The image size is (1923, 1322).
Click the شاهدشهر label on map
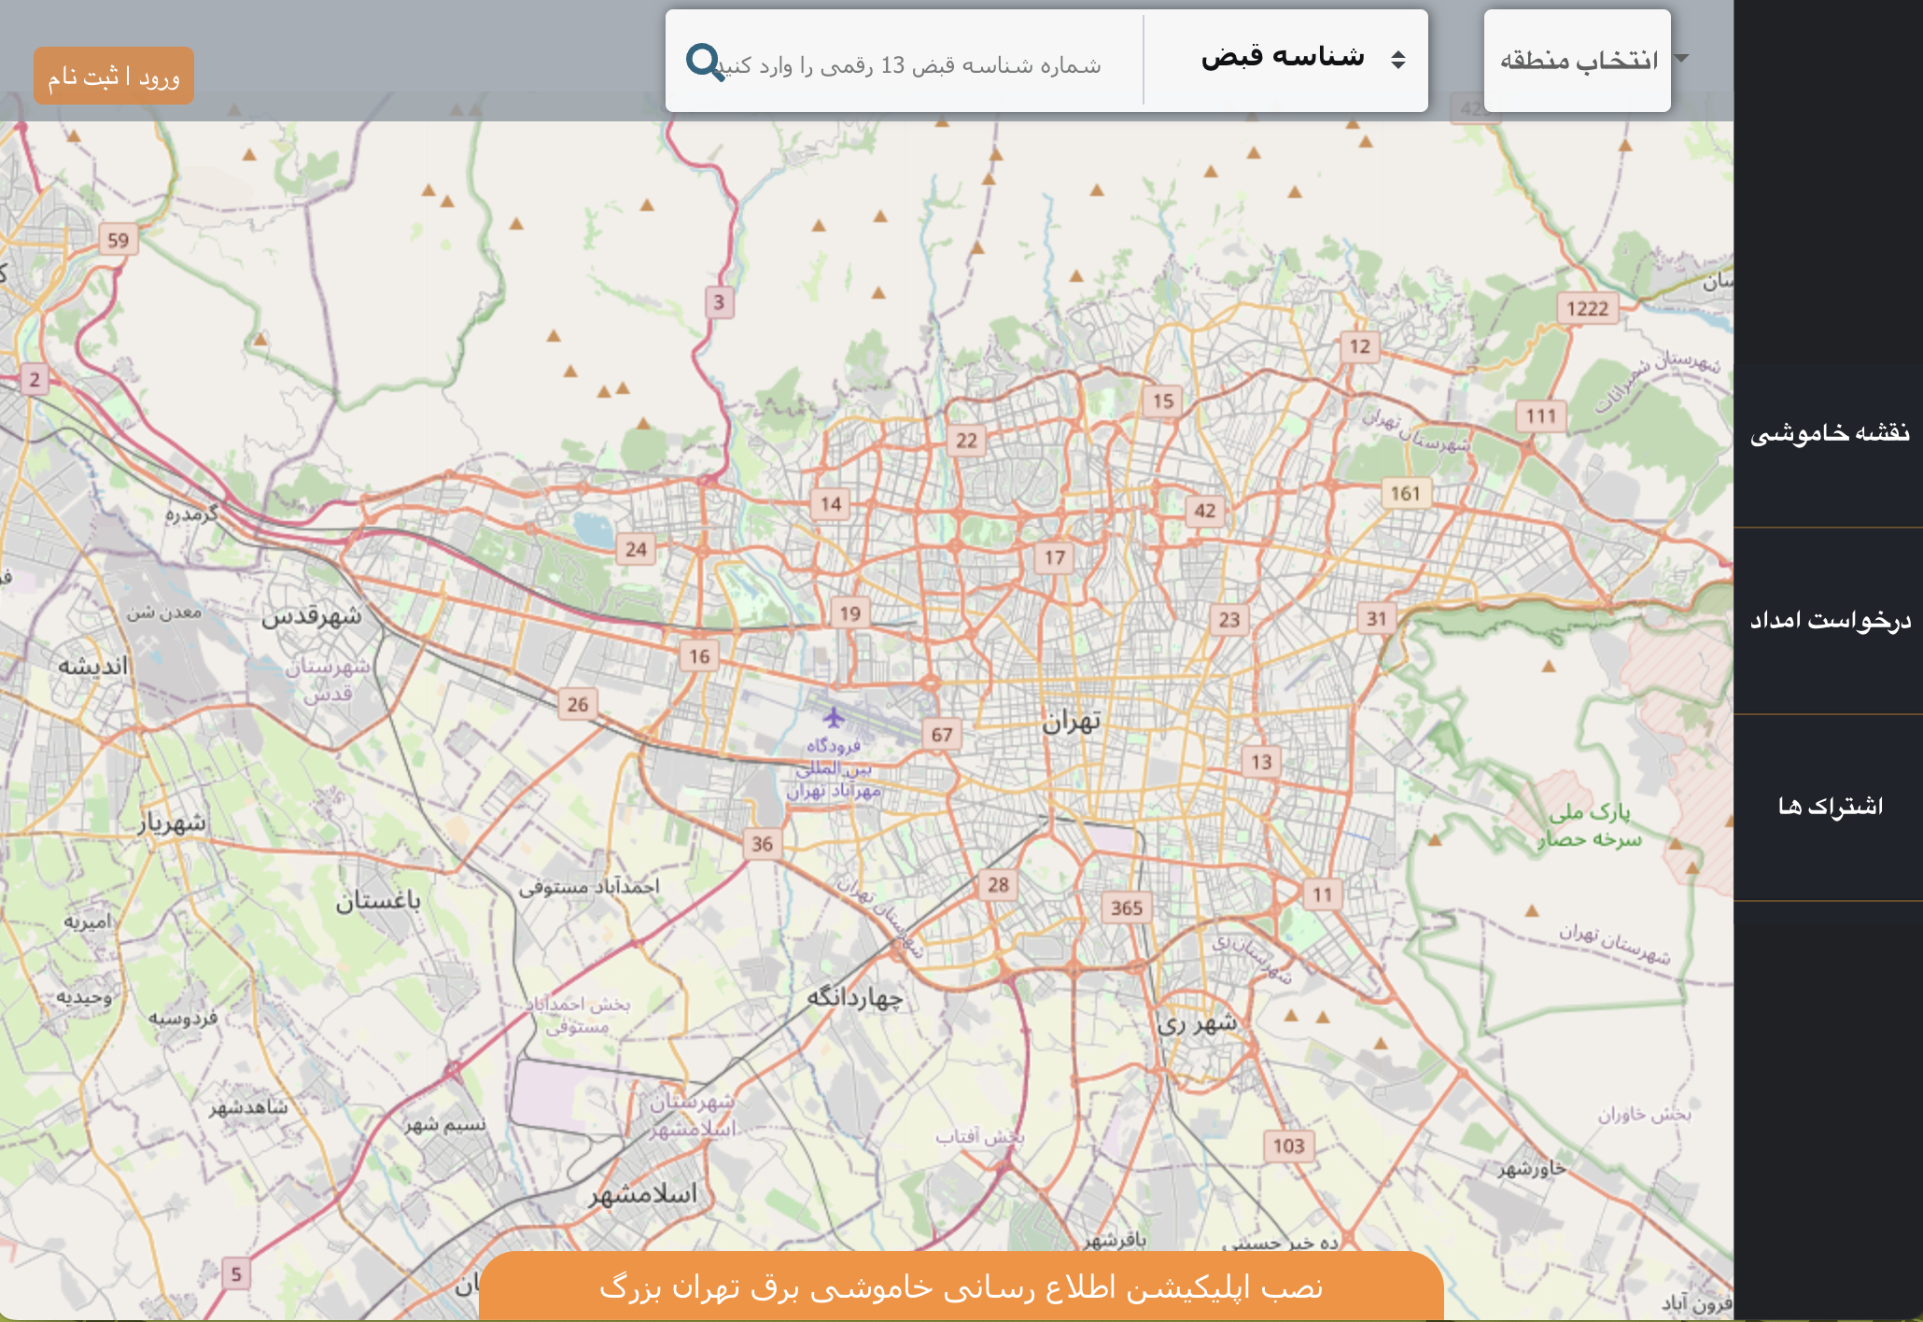click(x=248, y=1107)
